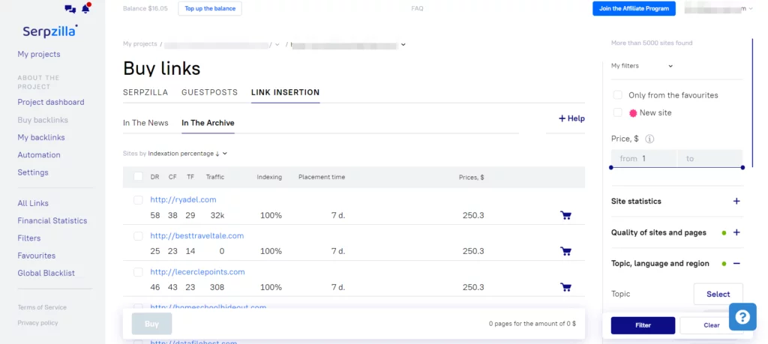The image size is (768, 344).
Task: Open the http://lecerclepoints.com link
Action: pos(197,272)
